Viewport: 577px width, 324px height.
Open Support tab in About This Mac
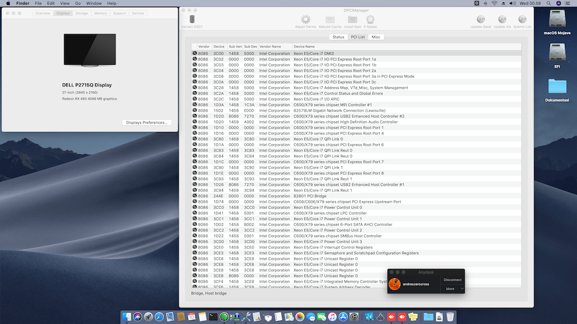tap(119, 13)
